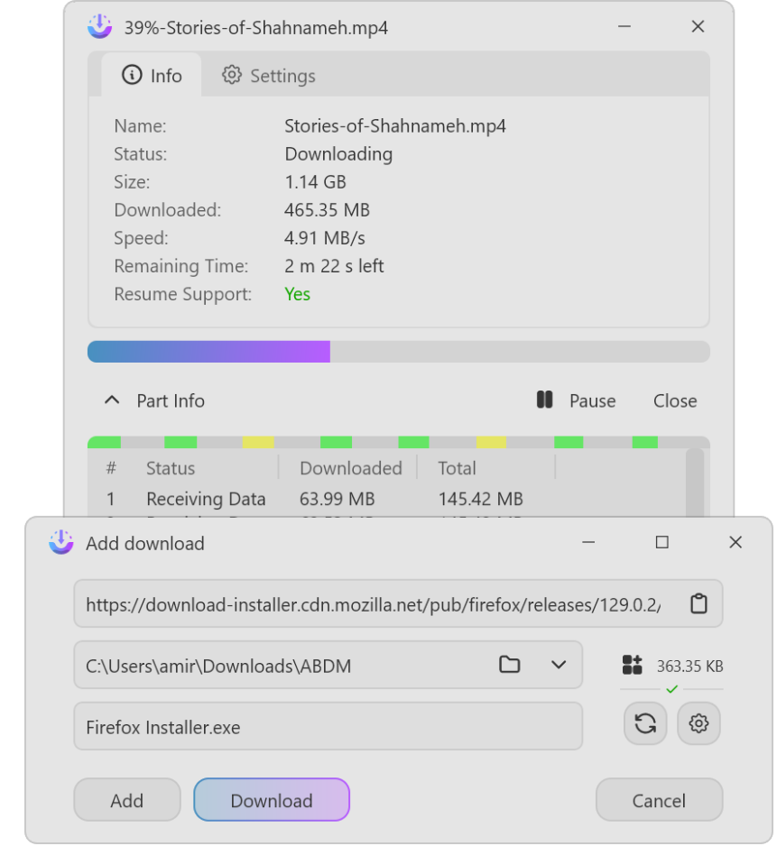Click the paste-from-clipboard icon beside the URL
Viewport: 777px width, 846px height.
pyautogui.click(x=698, y=604)
